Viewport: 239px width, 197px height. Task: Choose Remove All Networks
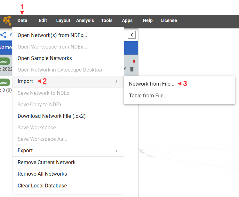pyautogui.click(x=68, y=174)
